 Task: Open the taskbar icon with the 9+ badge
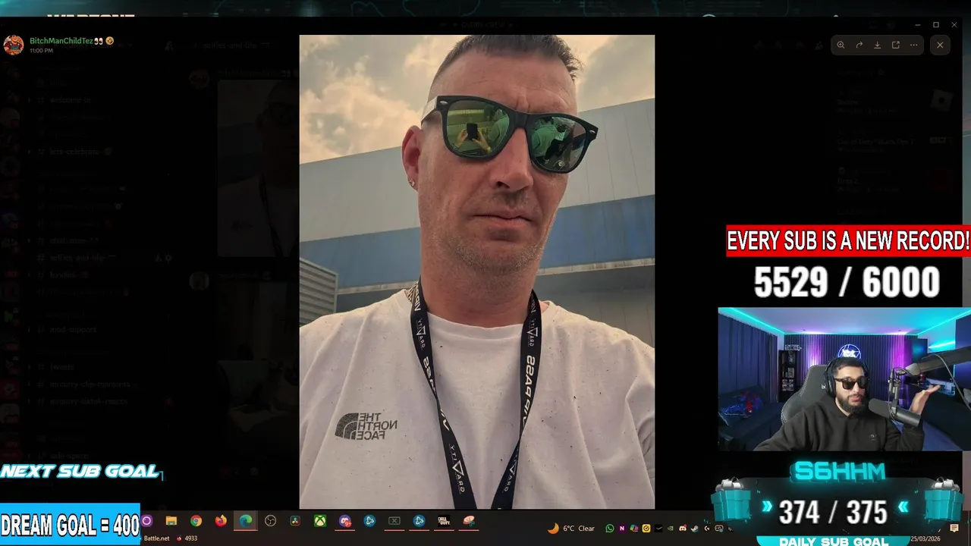pyautogui.click(x=345, y=521)
